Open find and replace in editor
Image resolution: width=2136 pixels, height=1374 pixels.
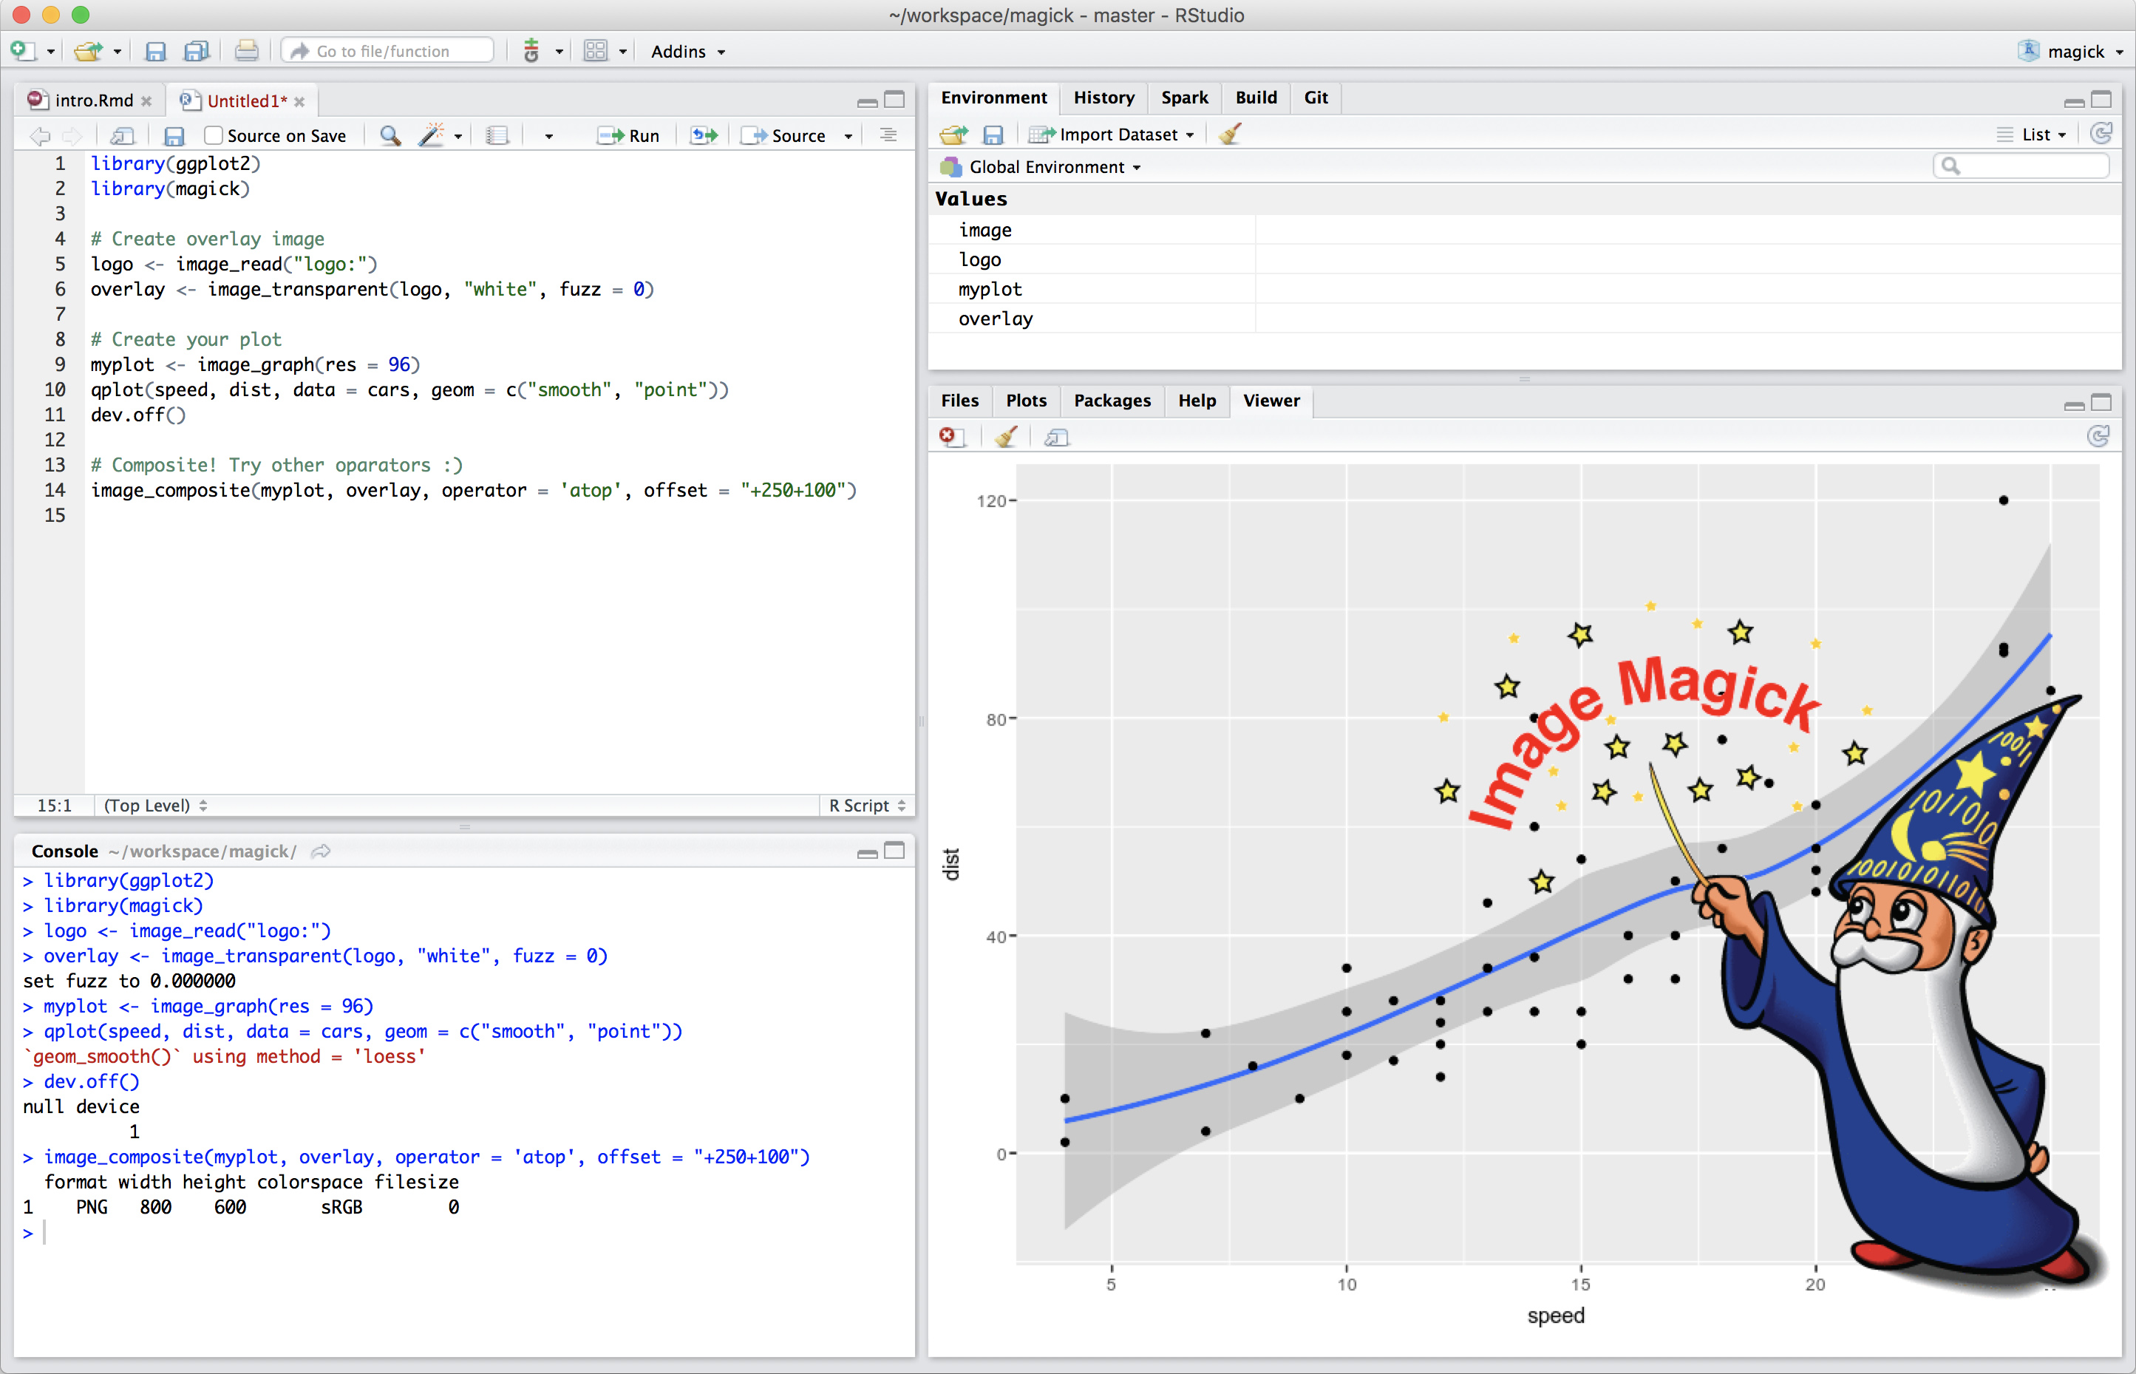390,135
